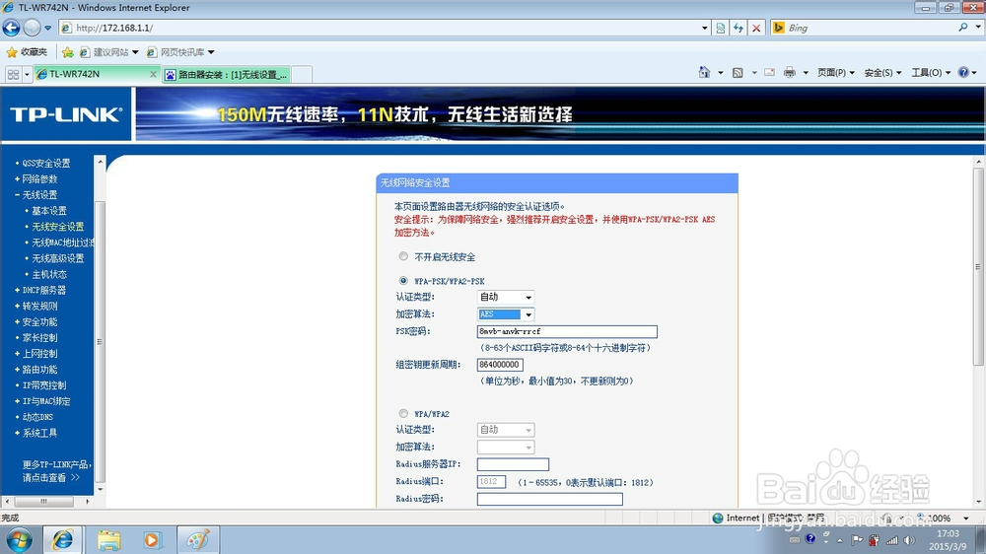
Task: Click the PSK密码 input field
Action: click(567, 331)
